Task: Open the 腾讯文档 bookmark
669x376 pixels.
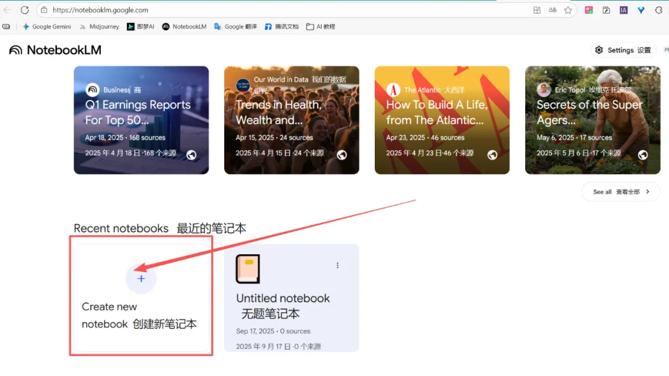Action: point(282,27)
